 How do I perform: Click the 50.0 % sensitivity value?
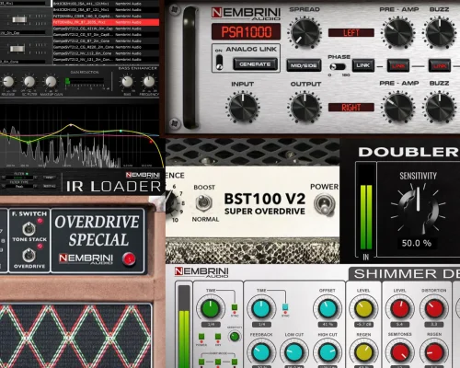417,243
